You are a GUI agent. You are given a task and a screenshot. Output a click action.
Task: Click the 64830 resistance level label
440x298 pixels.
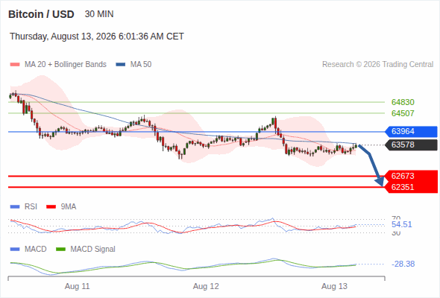(403, 102)
